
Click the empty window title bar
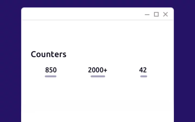click(81, 14)
